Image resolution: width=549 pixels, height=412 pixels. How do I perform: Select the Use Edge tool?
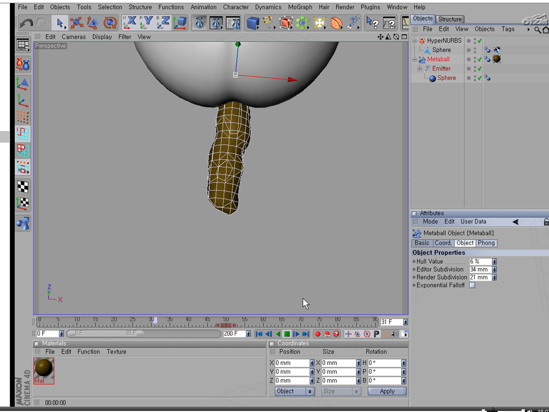click(x=23, y=134)
